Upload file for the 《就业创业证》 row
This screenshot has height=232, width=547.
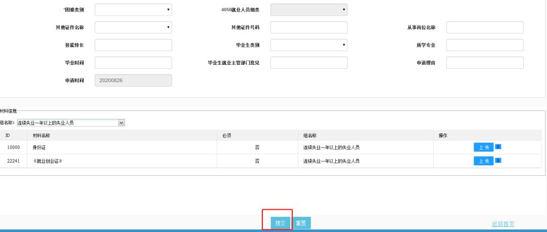coord(483,161)
